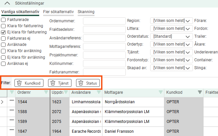The image size is (218, 136).
Task: Click active filter icon in Kundkod column
Action: (x=200, y=92)
